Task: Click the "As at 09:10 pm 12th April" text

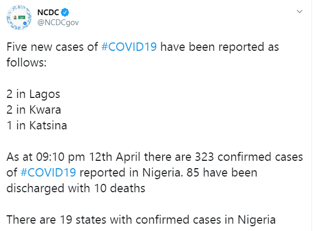Action: click(x=73, y=157)
